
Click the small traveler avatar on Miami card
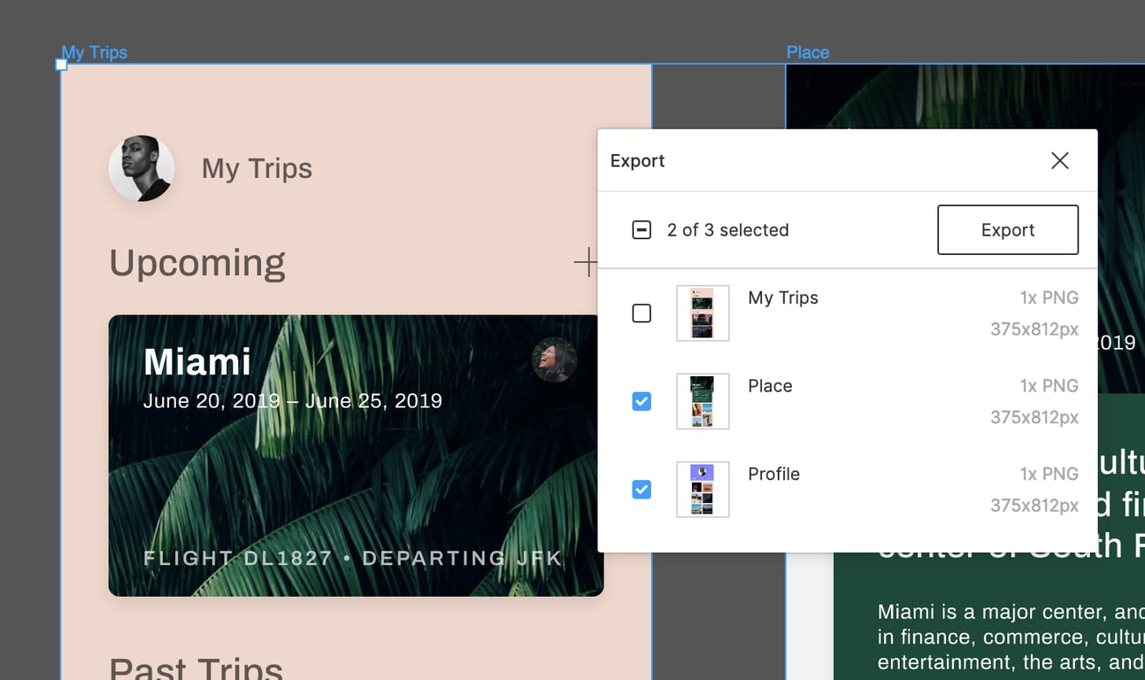[x=554, y=359]
